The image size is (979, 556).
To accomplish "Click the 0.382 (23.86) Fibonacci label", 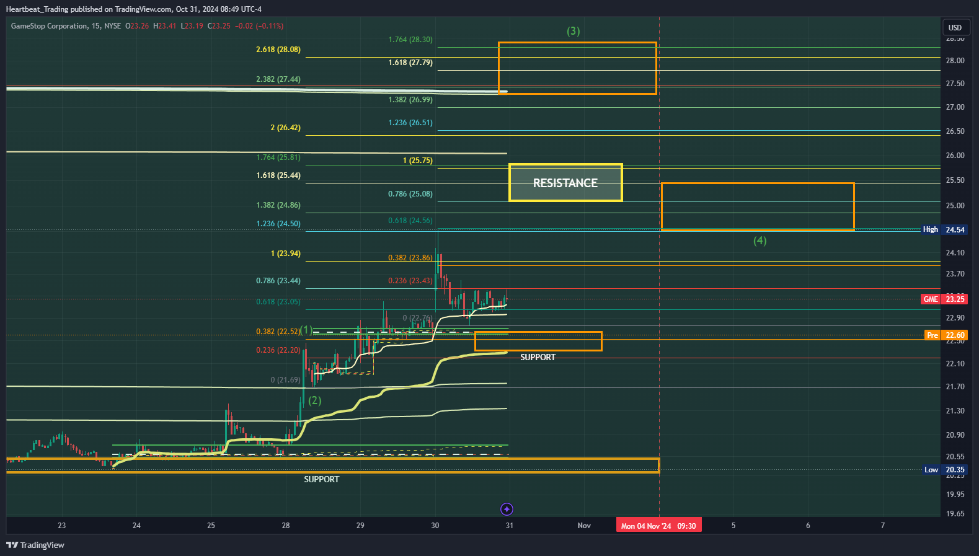I will 410,258.
